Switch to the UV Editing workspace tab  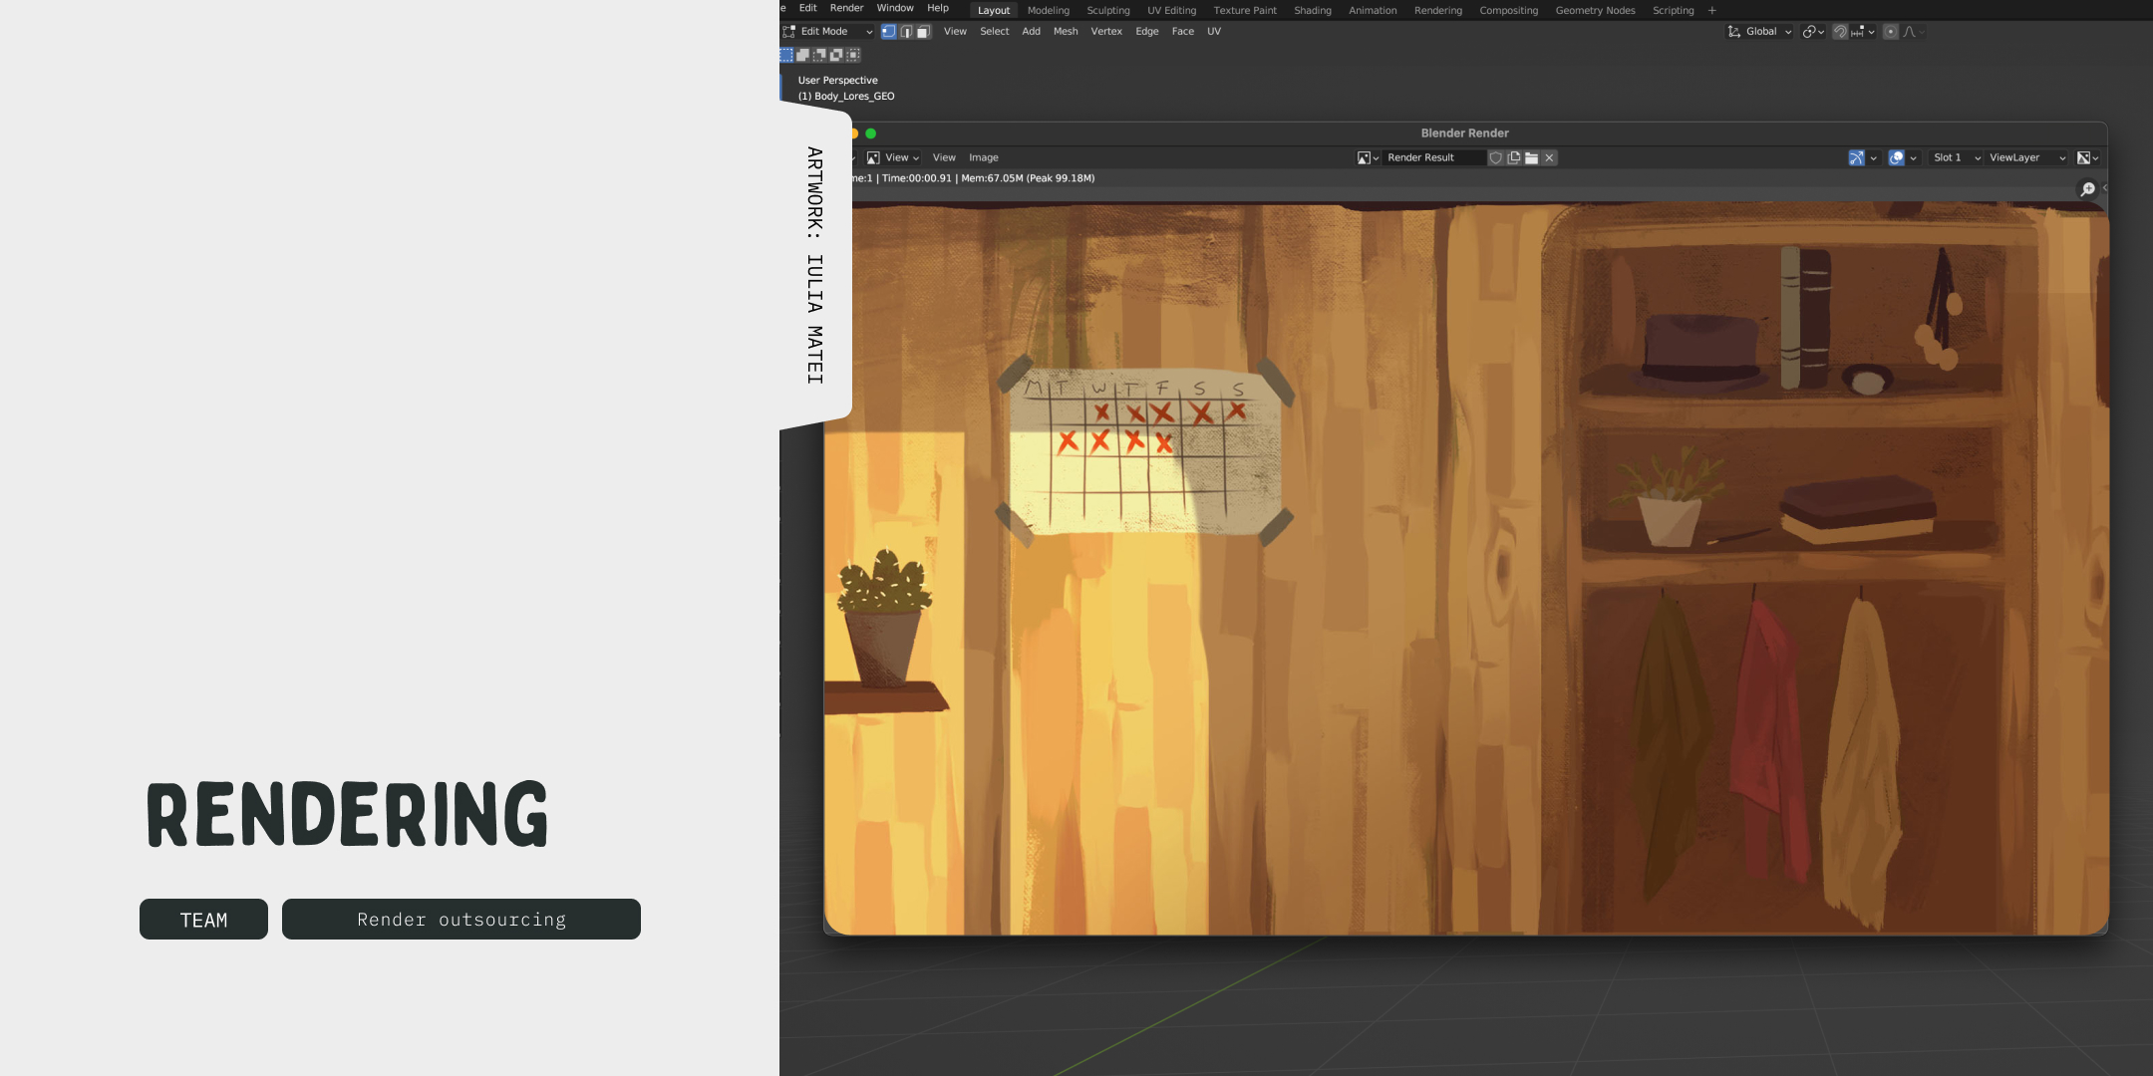coord(1171,11)
